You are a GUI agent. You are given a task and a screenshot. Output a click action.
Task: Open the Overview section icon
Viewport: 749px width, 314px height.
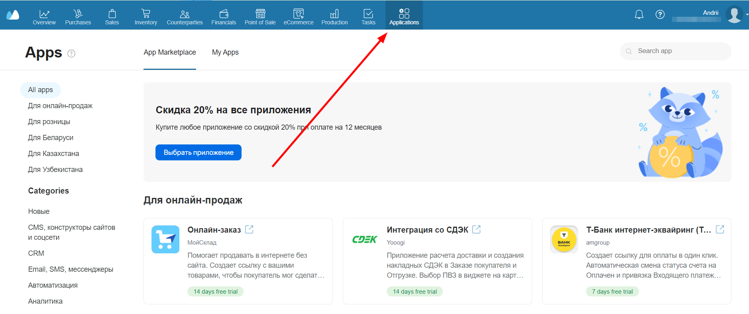[44, 14]
